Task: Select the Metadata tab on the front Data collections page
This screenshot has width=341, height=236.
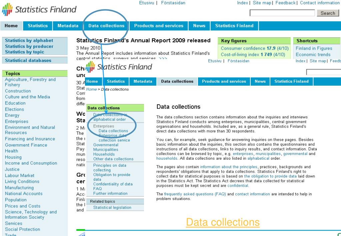Action: 143,81
